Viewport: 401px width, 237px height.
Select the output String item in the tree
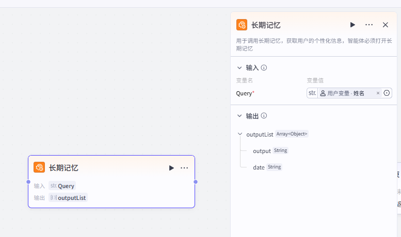coord(262,151)
